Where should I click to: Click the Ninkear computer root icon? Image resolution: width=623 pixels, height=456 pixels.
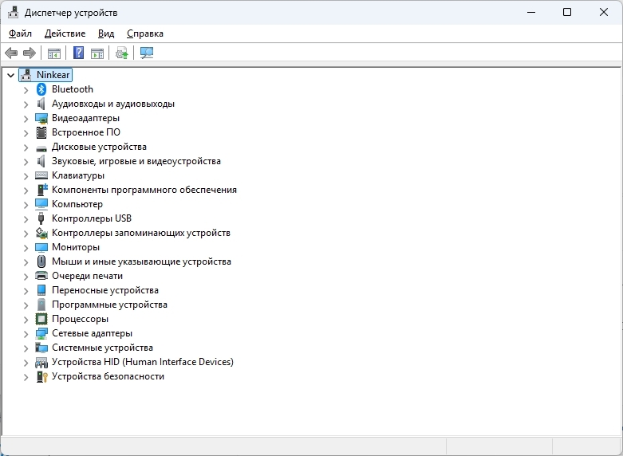(26, 75)
